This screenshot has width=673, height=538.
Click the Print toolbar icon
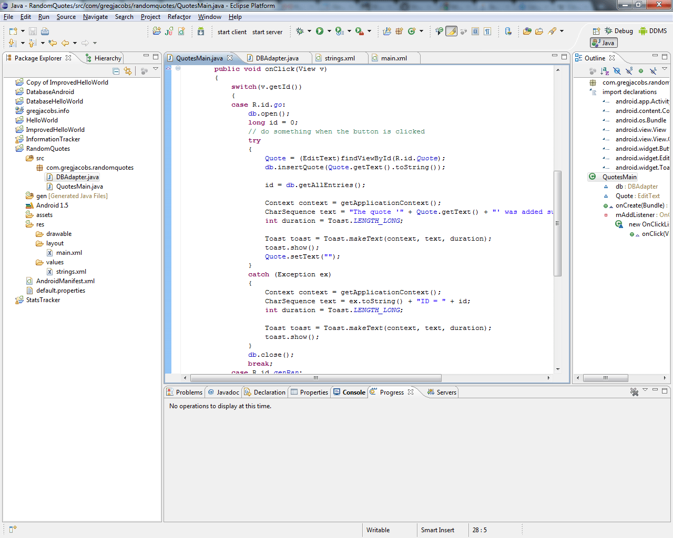pyautogui.click(x=45, y=32)
